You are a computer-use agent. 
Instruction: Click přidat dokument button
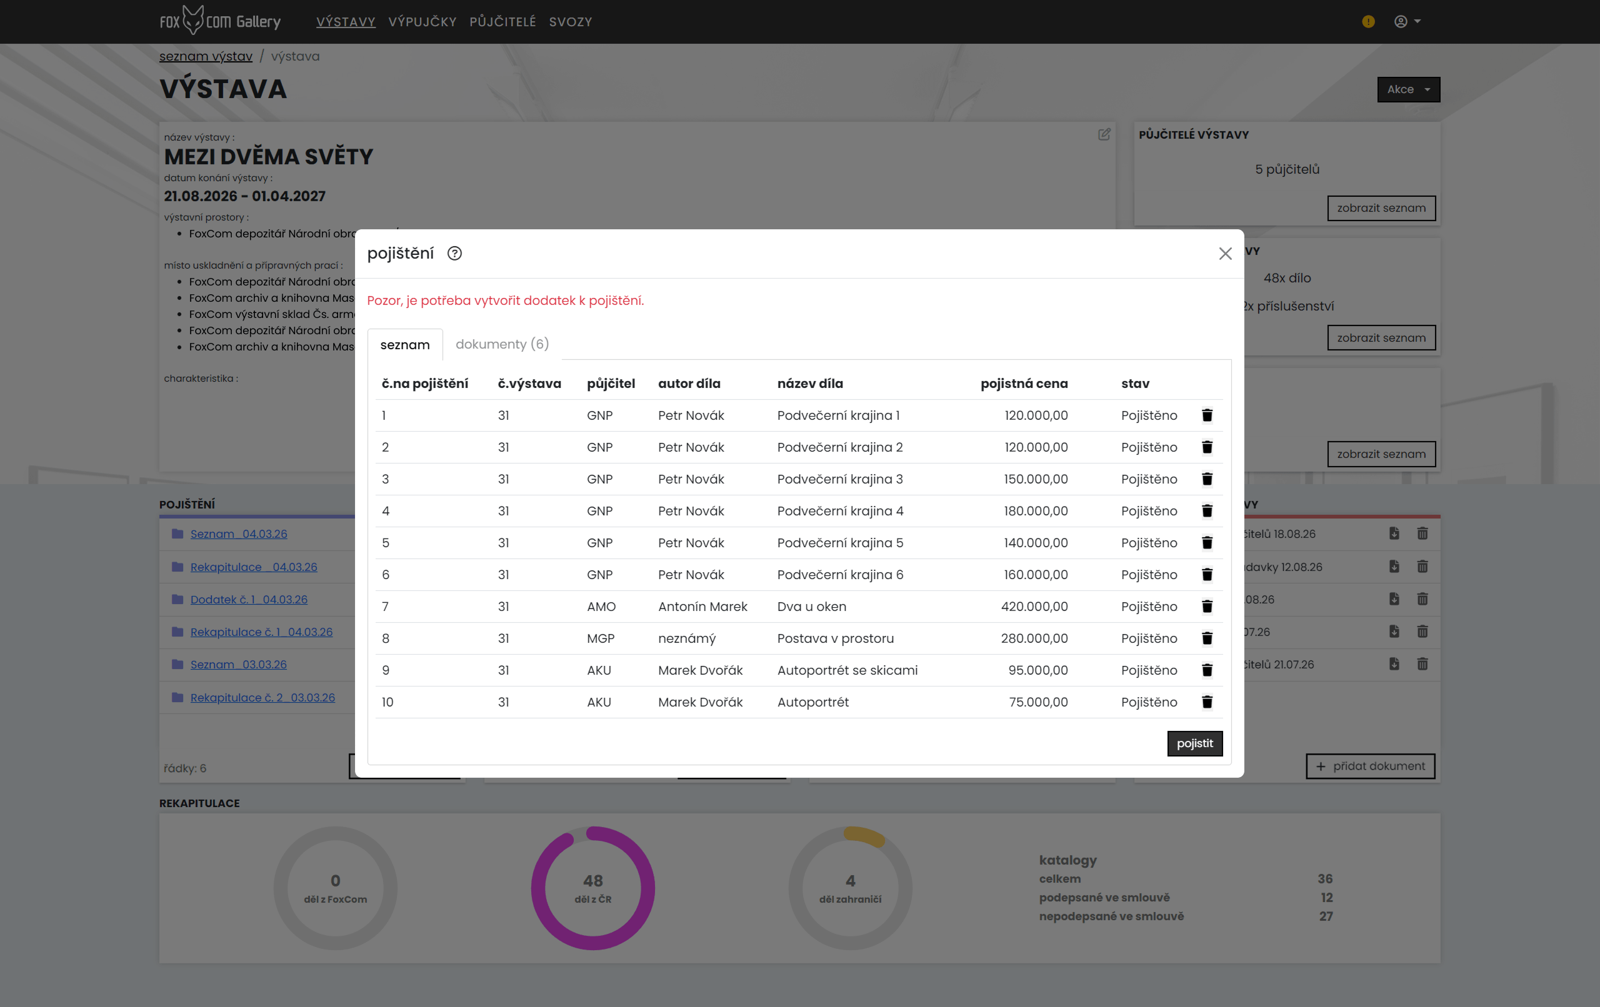point(1370,766)
